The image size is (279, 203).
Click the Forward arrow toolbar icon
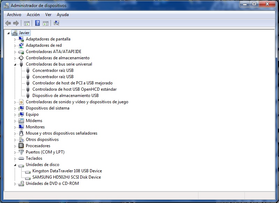coord(16,23)
